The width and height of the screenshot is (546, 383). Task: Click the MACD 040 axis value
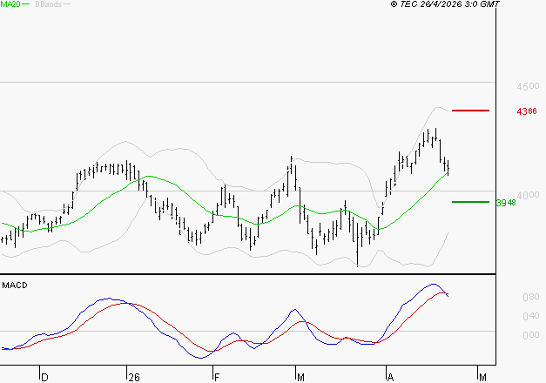[531, 316]
